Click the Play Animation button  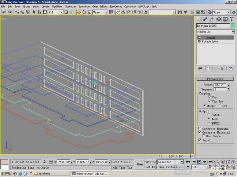[199, 162]
